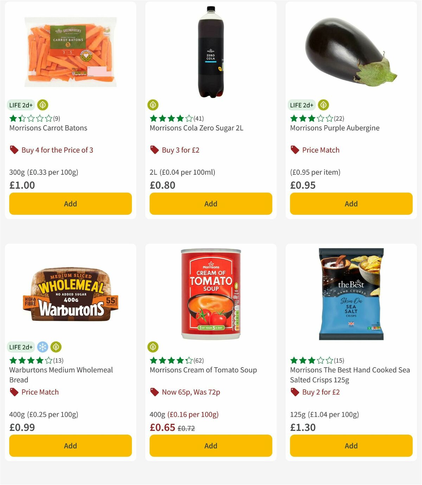Screen dimensions: 422x485
Task: Toggle the LIFE 2d+ badge on Warburtons bread
Action: [21, 347]
